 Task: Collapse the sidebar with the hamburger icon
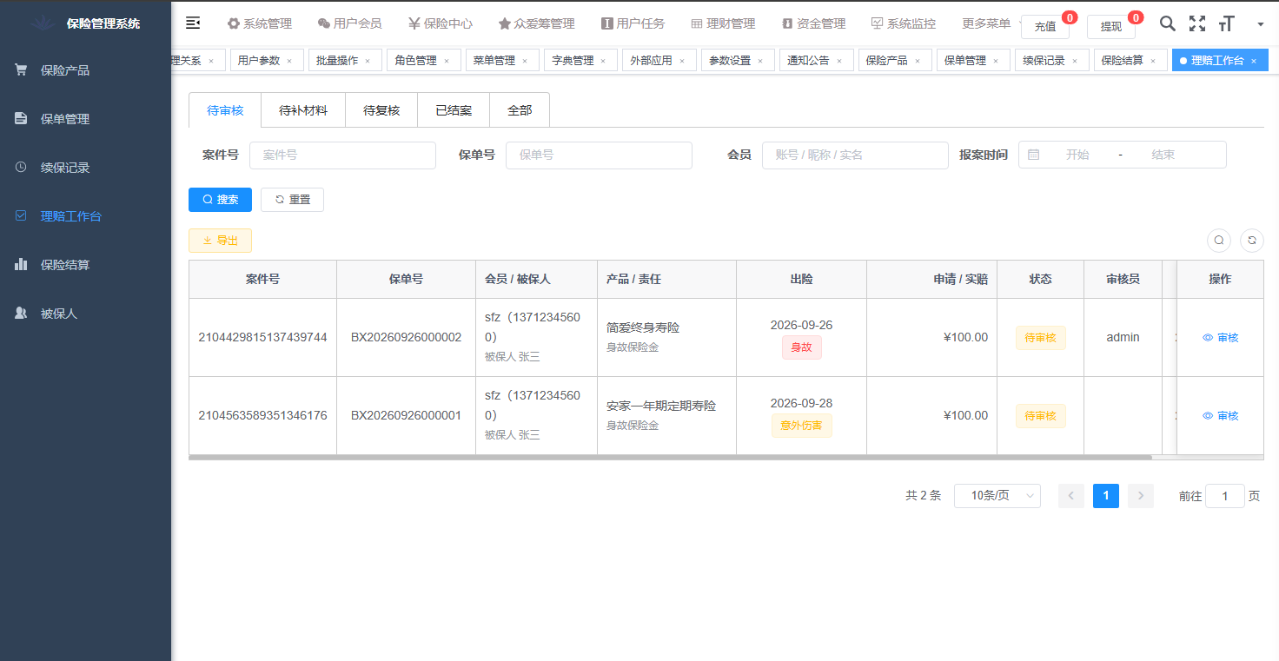[193, 23]
